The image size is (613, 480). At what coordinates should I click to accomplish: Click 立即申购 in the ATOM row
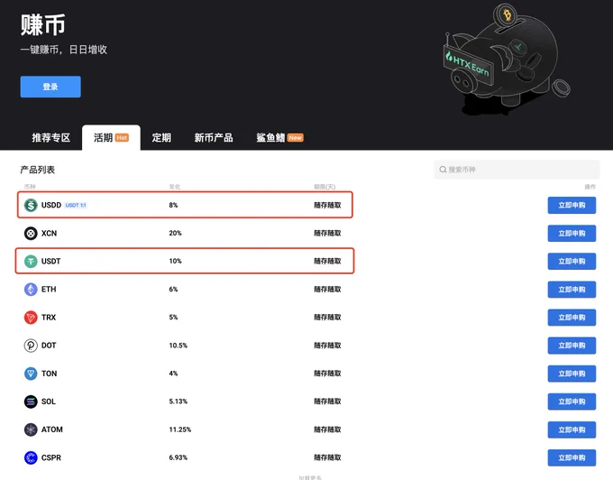pos(572,430)
